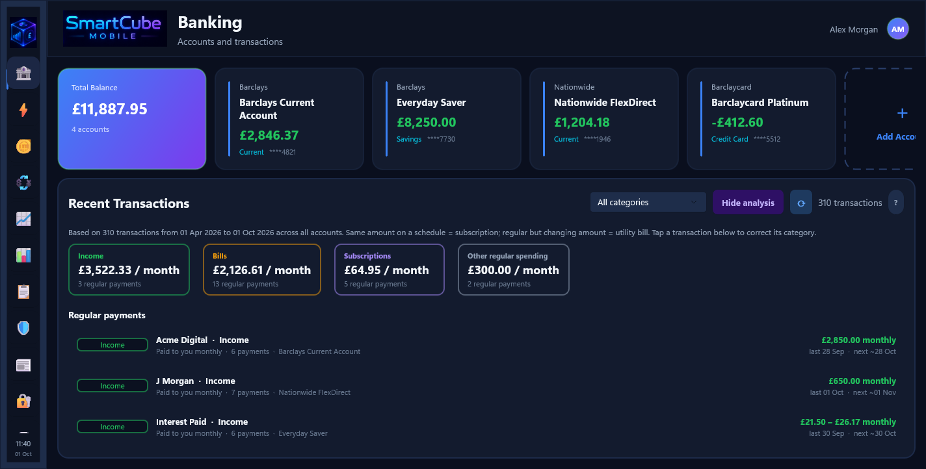This screenshot has width=926, height=469.
Task: Open the J Morgan · Income transaction
Action: click(486, 386)
